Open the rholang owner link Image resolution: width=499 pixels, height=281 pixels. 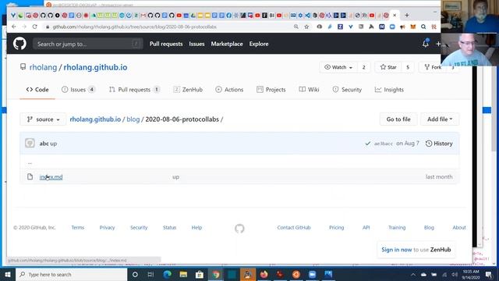pyautogui.click(x=43, y=67)
